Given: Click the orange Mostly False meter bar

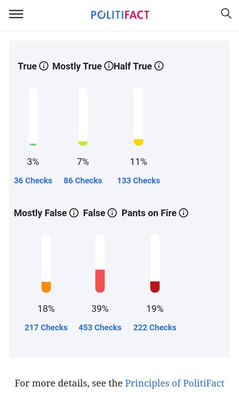Looking at the screenshot, I should [46, 287].
